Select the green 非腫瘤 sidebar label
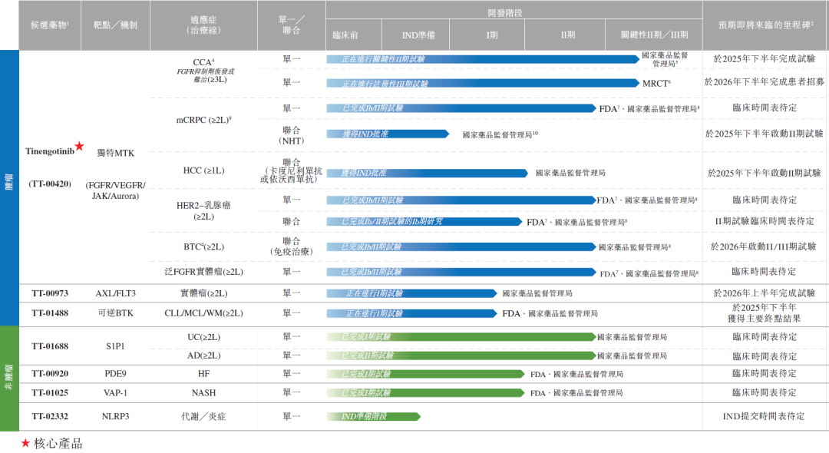The height and width of the screenshot is (453, 829). [8, 378]
